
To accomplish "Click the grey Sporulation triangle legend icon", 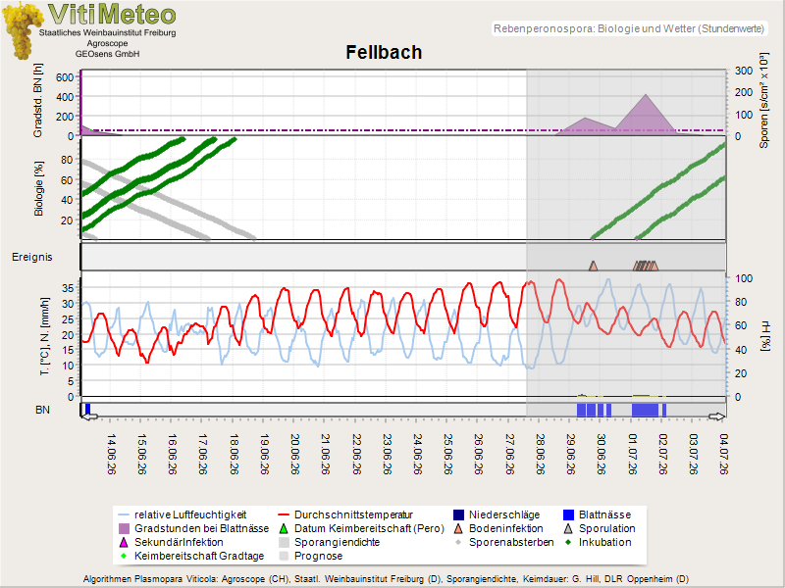I will click(x=568, y=528).
